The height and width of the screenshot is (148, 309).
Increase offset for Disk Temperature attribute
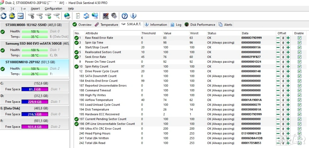(288, 110)
